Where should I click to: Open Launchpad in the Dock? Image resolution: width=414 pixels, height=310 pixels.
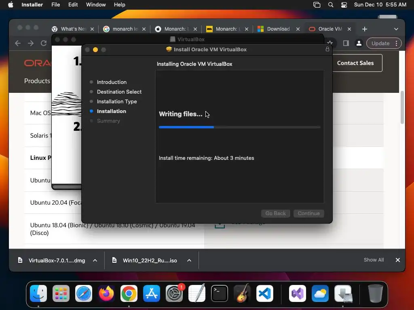tap(61, 293)
